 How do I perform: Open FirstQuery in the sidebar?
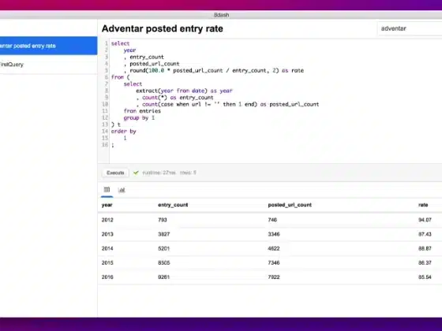tap(48, 65)
